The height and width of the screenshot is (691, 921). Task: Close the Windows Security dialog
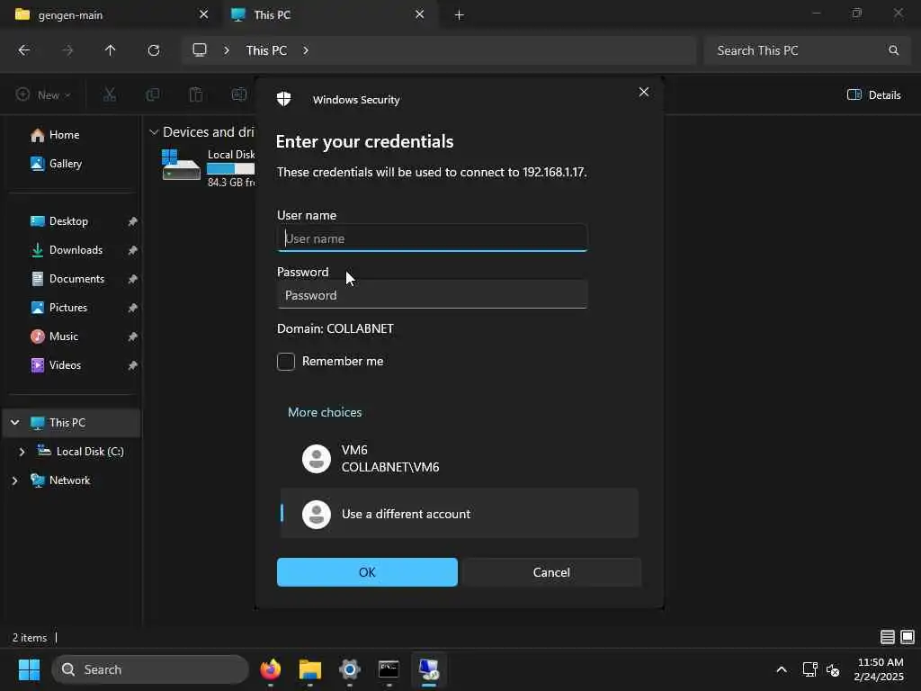coord(644,93)
